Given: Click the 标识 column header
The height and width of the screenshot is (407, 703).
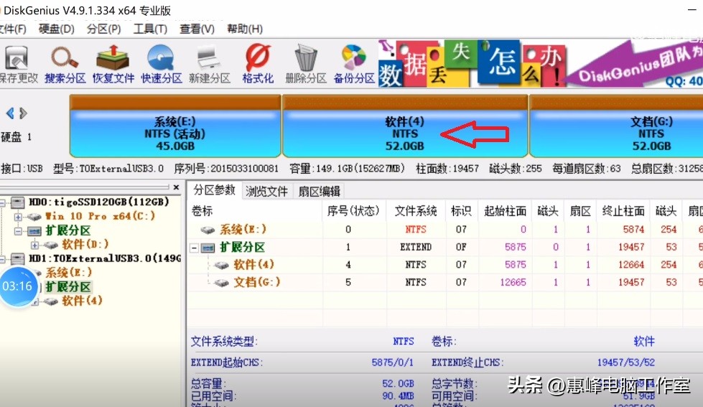Looking at the screenshot, I should coord(461,210).
